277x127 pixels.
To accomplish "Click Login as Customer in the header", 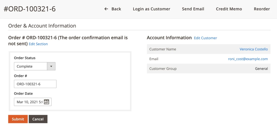I will (x=151, y=9).
